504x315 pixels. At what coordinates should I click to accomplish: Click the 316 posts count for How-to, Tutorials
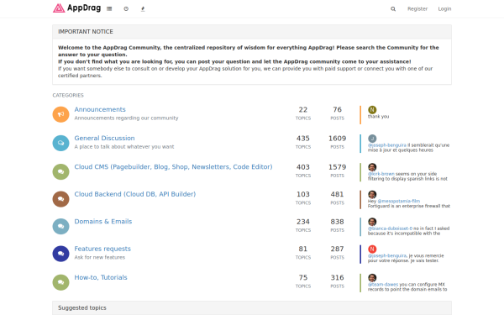[337, 277]
